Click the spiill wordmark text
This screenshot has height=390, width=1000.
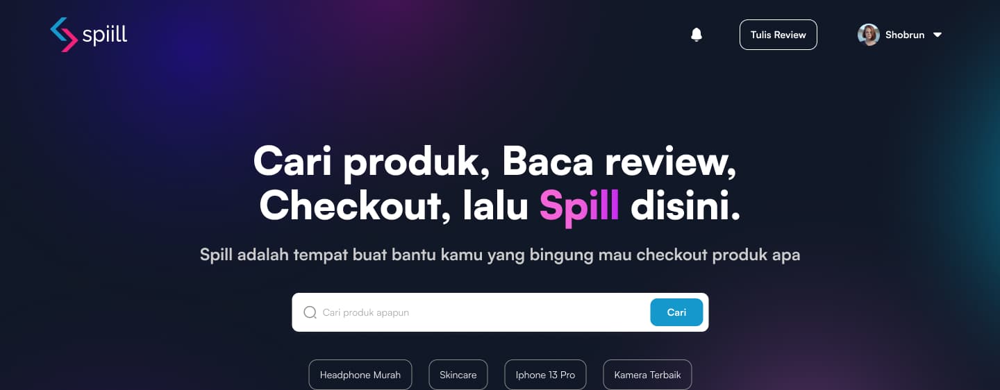(x=105, y=35)
